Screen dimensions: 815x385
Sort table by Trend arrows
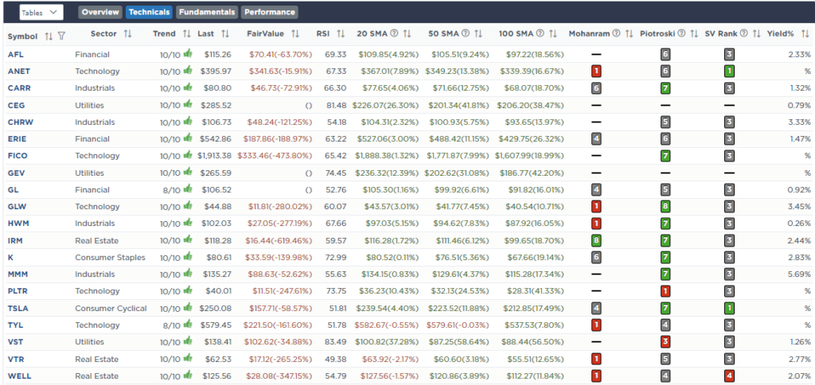[x=187, y=33]
